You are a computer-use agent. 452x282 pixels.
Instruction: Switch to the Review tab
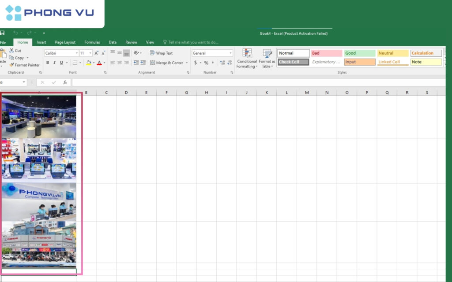pos(131,42)
